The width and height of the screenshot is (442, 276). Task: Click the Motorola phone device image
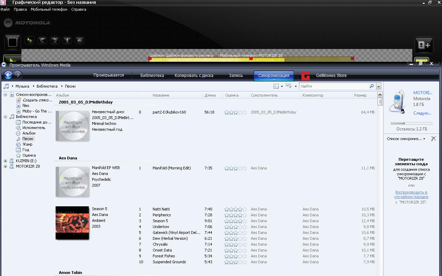[x=398, y=101]
